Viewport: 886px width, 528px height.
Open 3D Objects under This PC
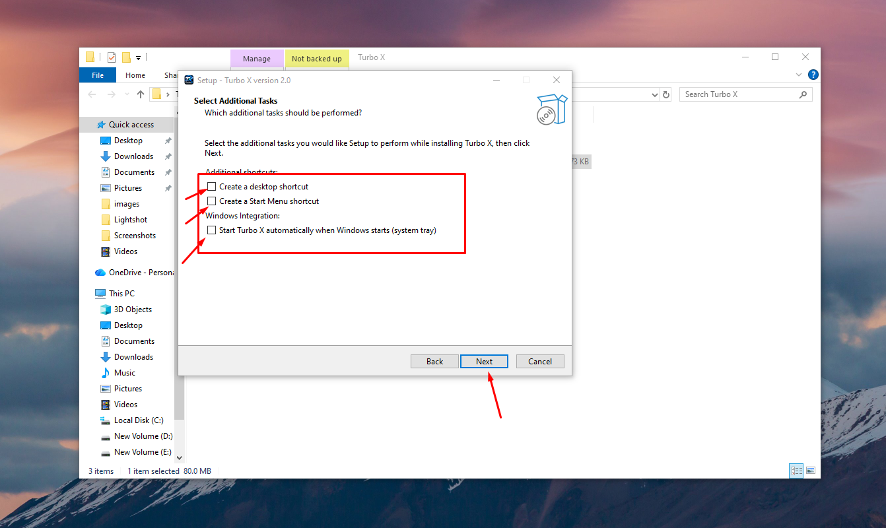(x=133, y=310)
